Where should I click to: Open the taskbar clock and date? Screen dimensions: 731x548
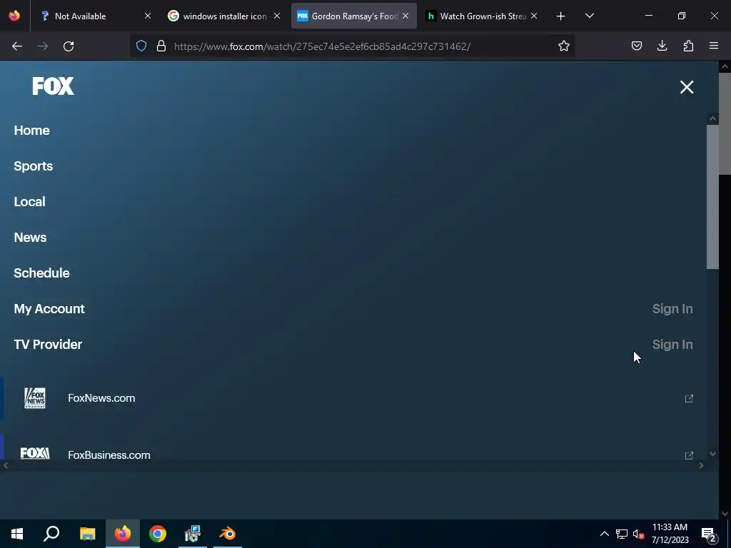click(670, 534)
